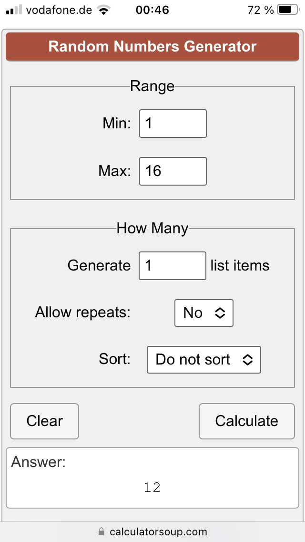Tap the lock icon beside calculatorsoup.com
The image size is (305, 542).
tap(101, 531)
